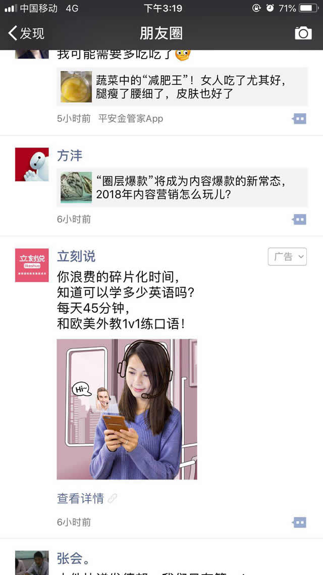
Task: Tap the 张会 username
Action: click(x=73, y=559)
